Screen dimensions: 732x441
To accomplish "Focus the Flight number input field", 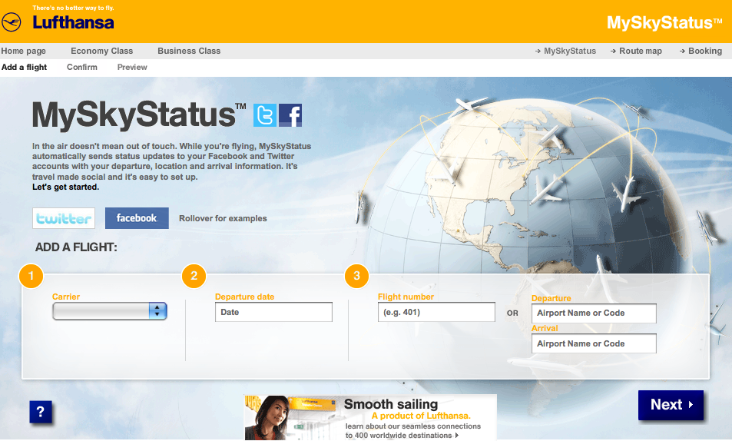I will click(436, 312).
